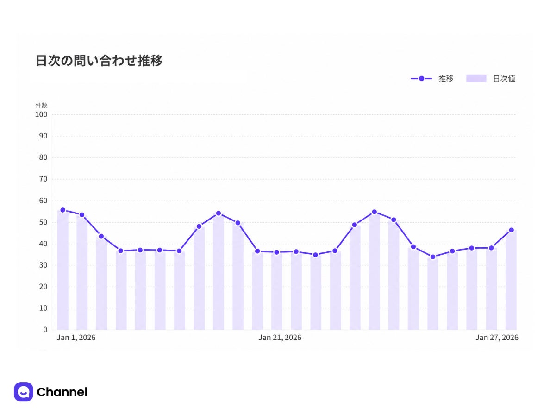The height and width of the screenshot is (414, 550).
Task: Click the 推移 legend line marker icon
Action: [421, 79]
